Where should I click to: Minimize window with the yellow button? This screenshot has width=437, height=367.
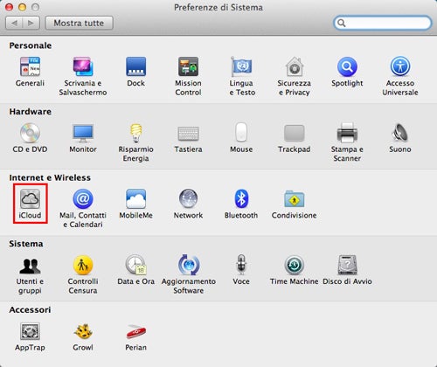(22, 7)
